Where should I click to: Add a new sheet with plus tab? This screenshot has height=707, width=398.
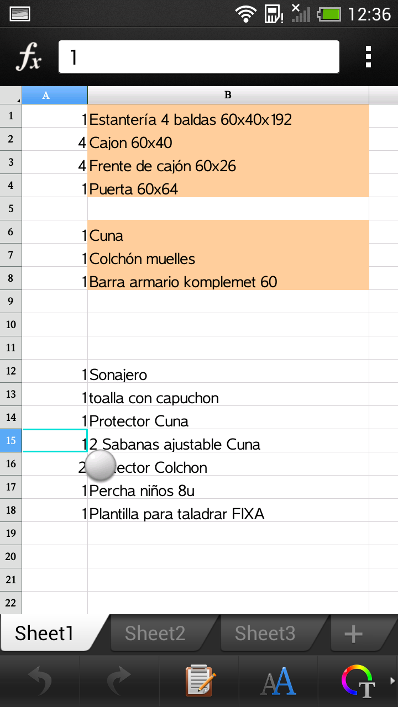coord(354,634)
